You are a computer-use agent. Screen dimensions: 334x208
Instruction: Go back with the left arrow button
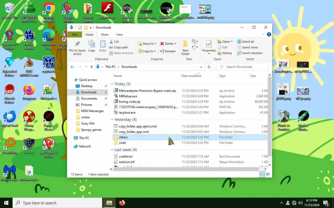point(73,67)
